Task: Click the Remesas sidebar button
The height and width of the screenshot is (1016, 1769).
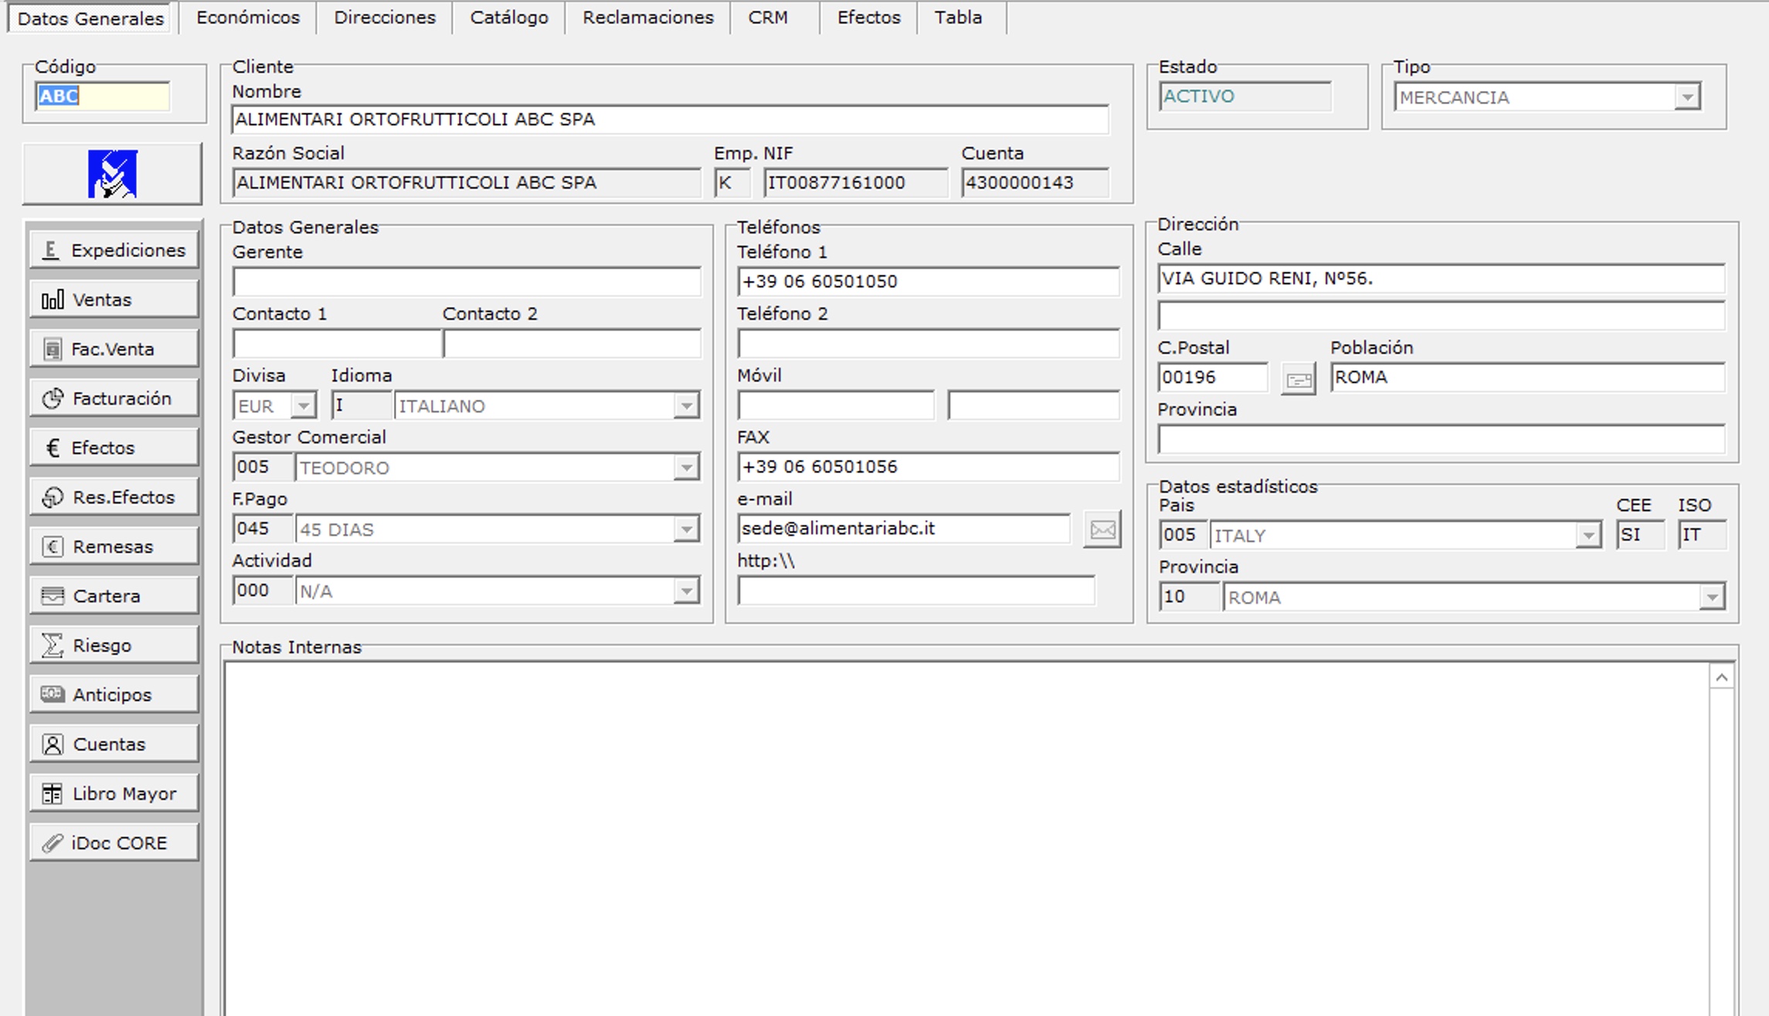Action: coord(114,547)
